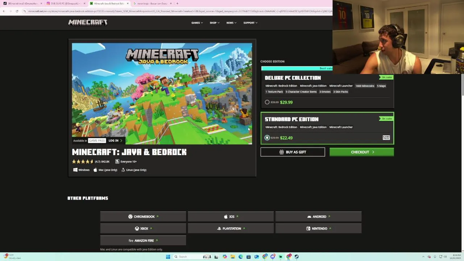Click the browser back arrow
Image resolution: width=464 pixels, height=261 pixels.
point(4,11)
